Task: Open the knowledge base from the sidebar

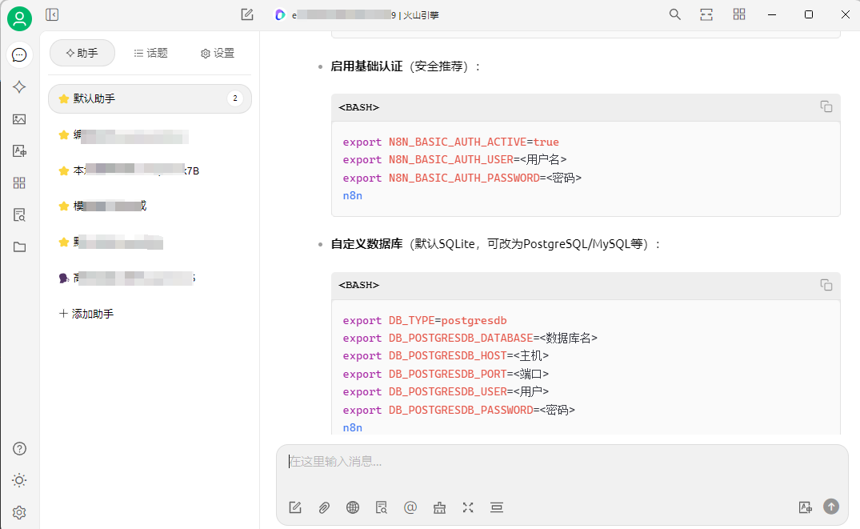Action: point(18,214)
